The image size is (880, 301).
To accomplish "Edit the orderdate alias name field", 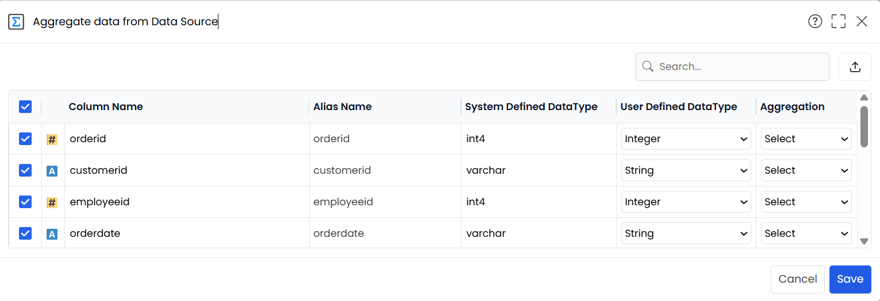I will tap(385, 233).
